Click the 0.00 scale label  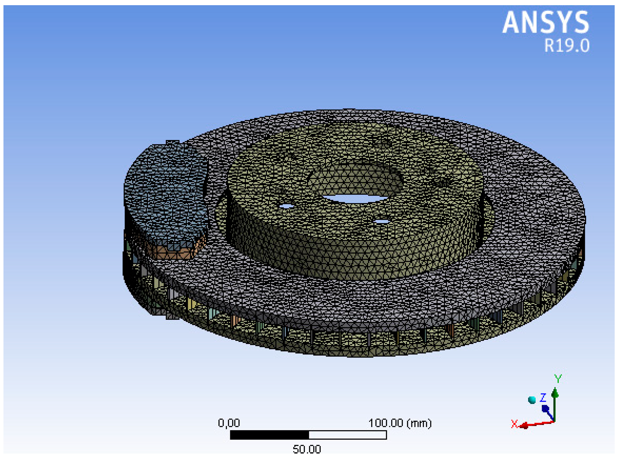click(229, 423)
